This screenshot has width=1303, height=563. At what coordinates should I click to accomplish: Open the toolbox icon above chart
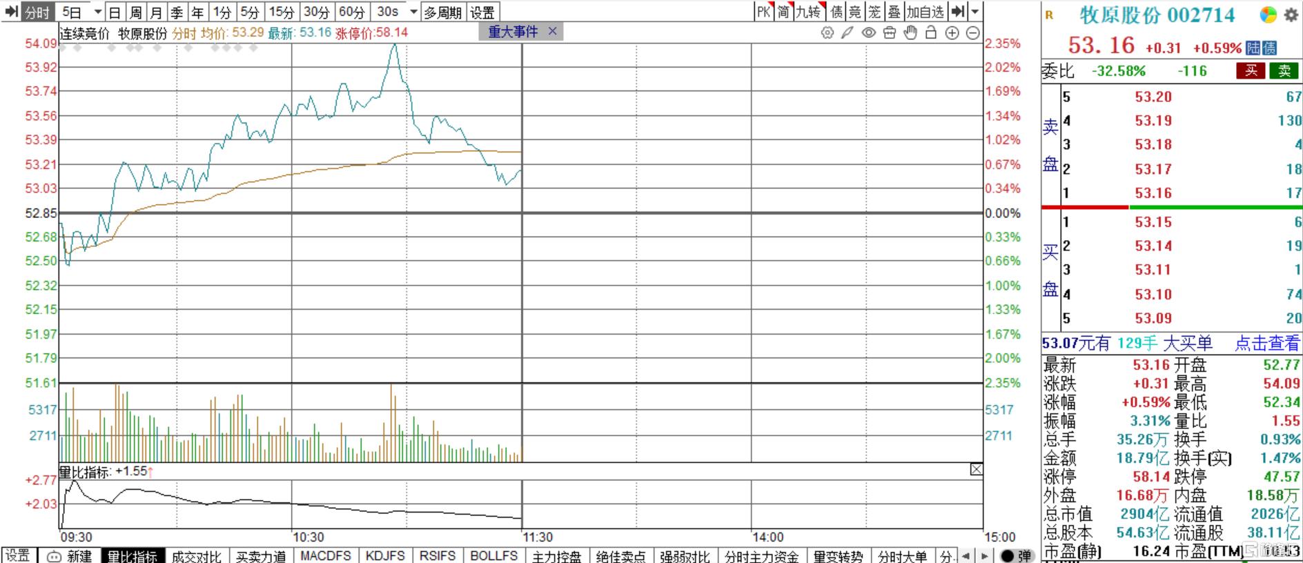pos(889,32)
